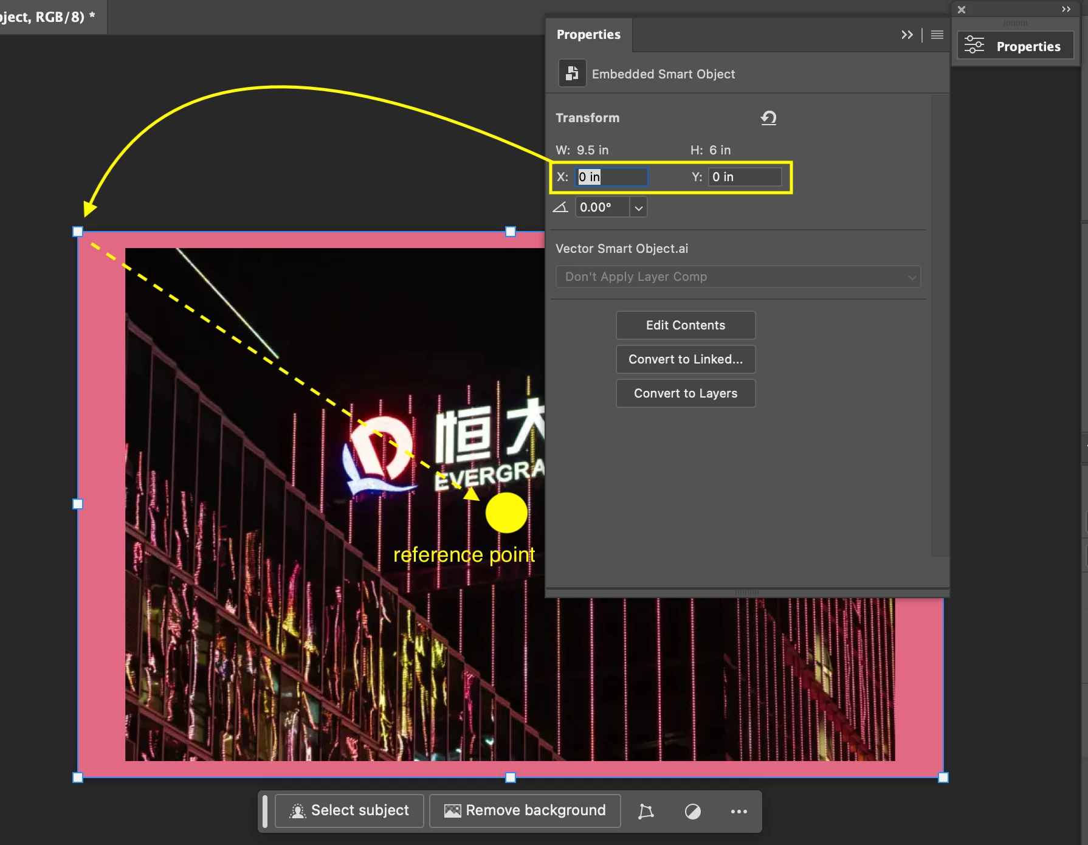Collapse the Properties panel with double chevrons
1088x845 pixels.
907,35
